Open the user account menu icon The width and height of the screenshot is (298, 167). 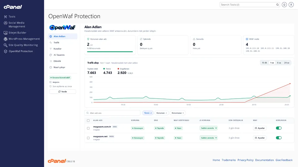pyautogui.click(x=291, y=5)
